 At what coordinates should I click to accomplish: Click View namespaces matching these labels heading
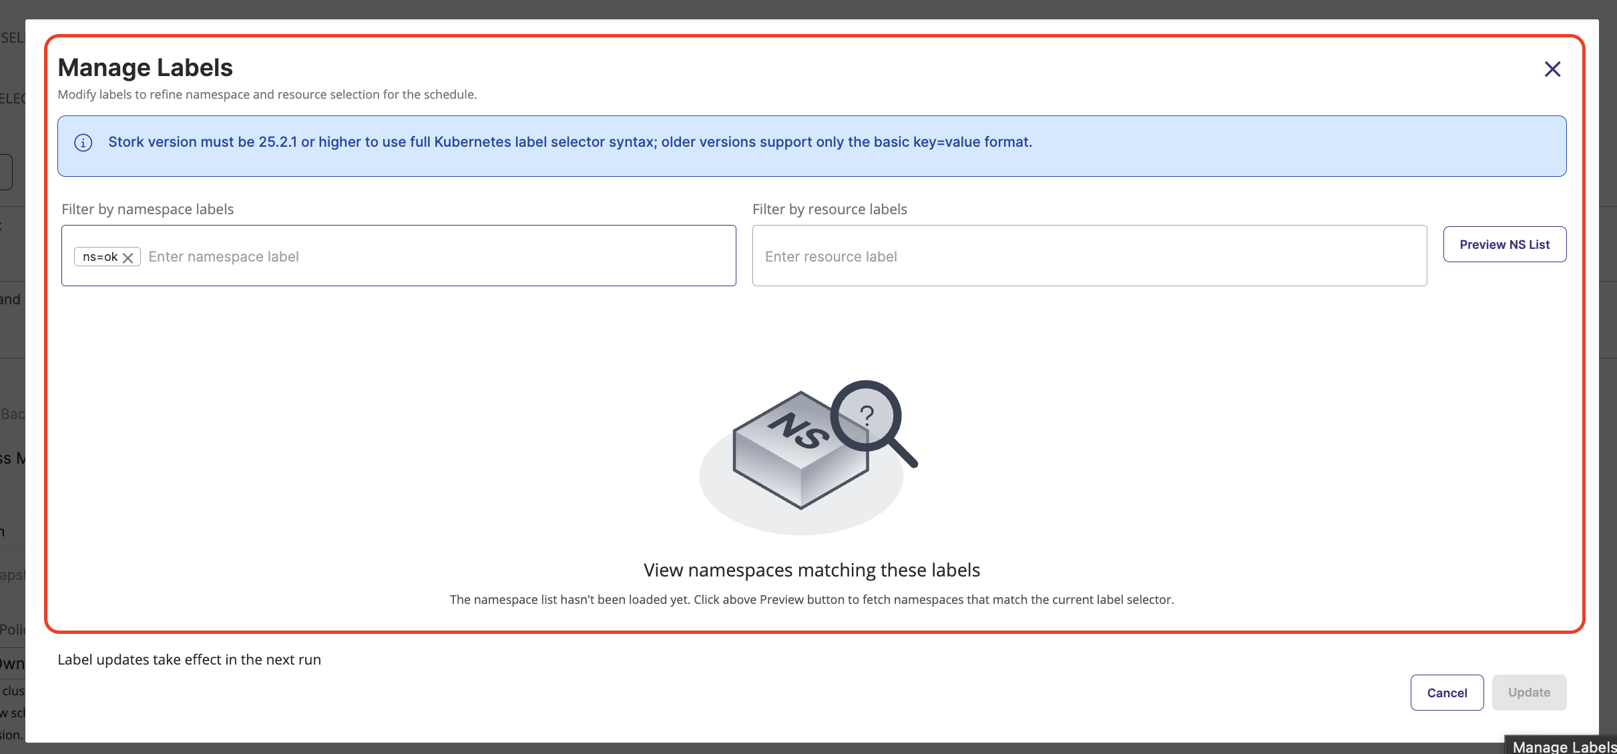(811, 571)
